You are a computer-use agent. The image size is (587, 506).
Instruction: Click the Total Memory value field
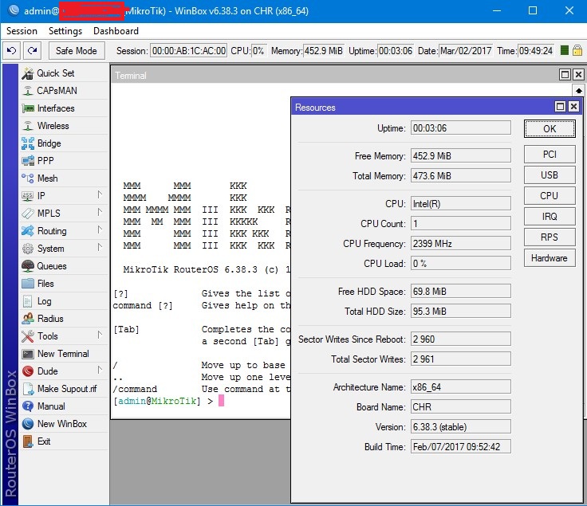[461, 176]
